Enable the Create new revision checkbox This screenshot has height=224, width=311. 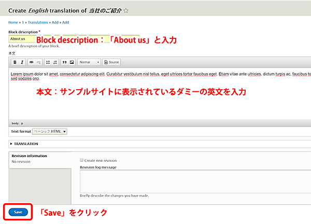click(x=81, y=160)
